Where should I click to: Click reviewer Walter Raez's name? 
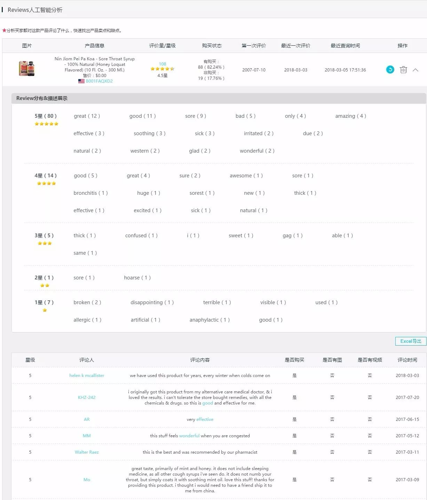click(x=87, y=452)
